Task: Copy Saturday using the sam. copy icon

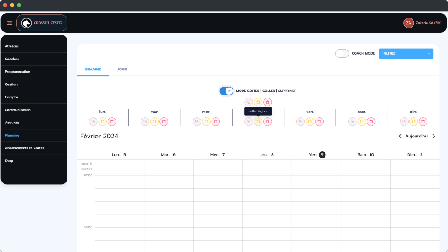Action: pos(352,122)
